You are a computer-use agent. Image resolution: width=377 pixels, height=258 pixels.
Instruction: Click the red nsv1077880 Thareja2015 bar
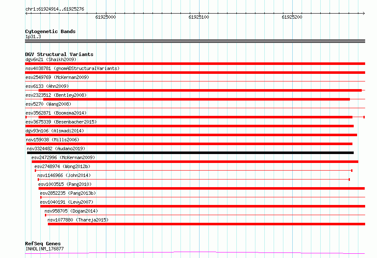click(x=207, y=224)
